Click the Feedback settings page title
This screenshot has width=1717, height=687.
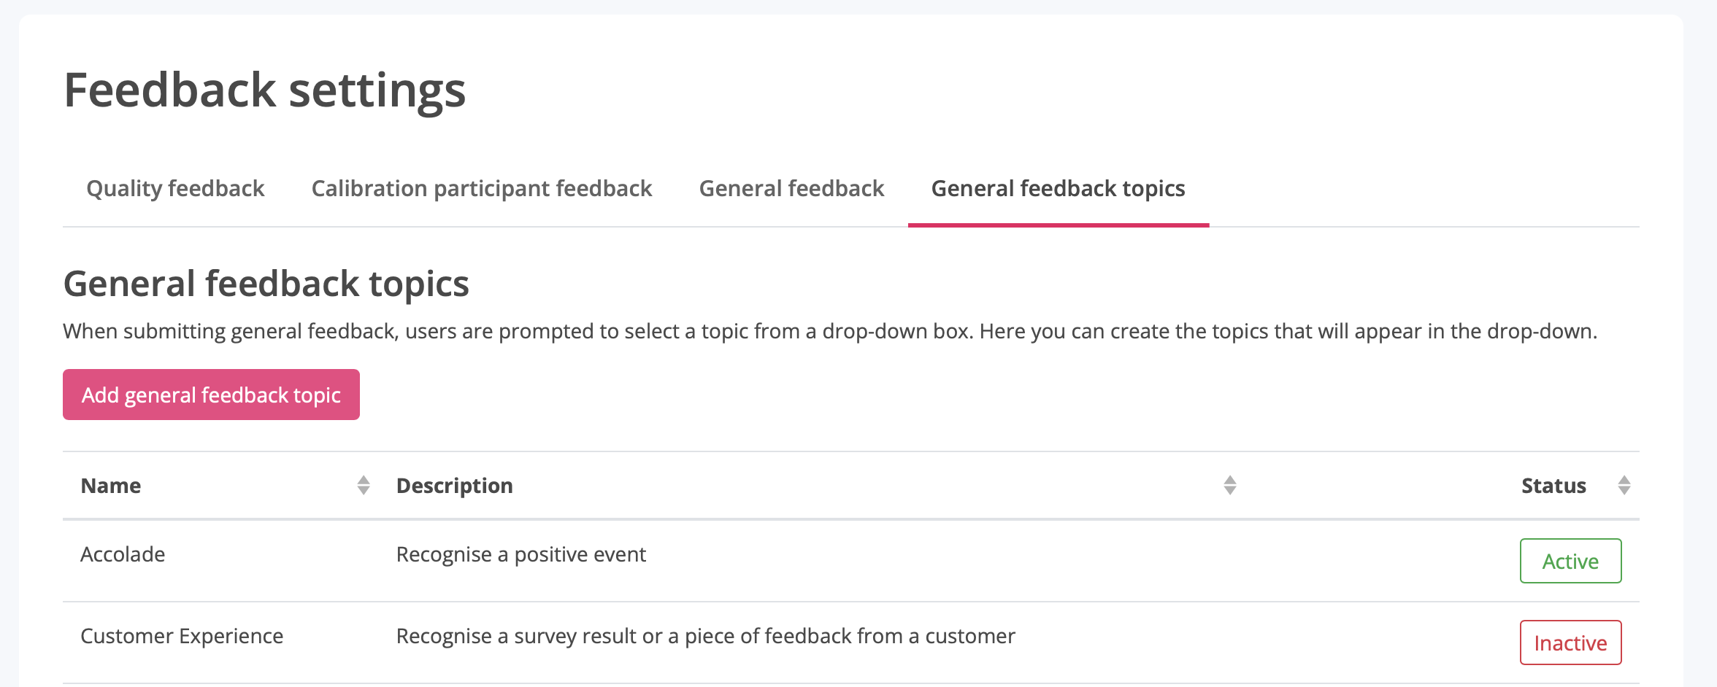point(264,90)
